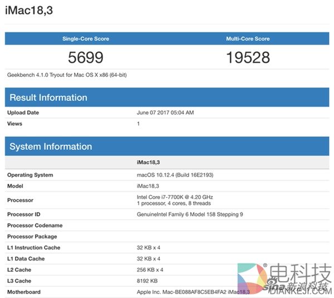334x298 pixels.
Task: Click the L1 Data Cache label
Action: pyautogui.click(x=26, y=258)
